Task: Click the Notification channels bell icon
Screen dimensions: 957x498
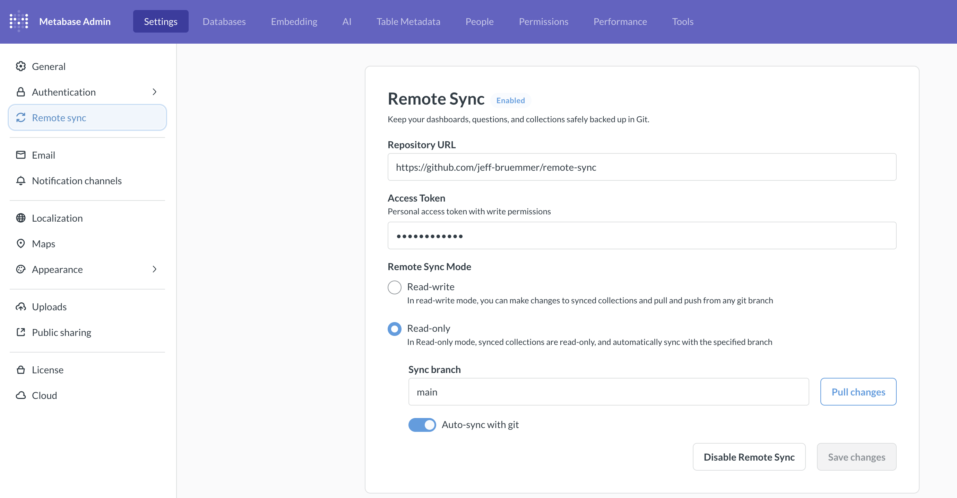Action: point(21,181)
